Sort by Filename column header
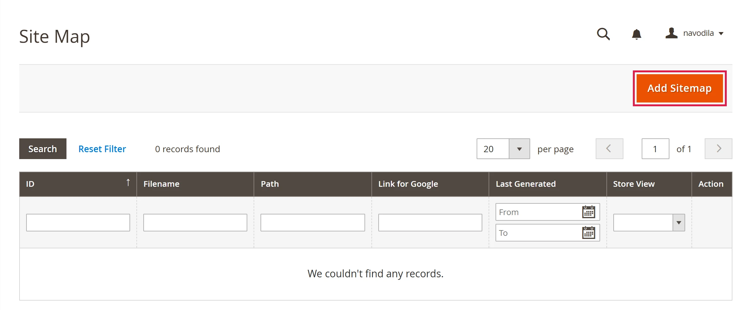This screenshot has height=310, width=751. 195,184
